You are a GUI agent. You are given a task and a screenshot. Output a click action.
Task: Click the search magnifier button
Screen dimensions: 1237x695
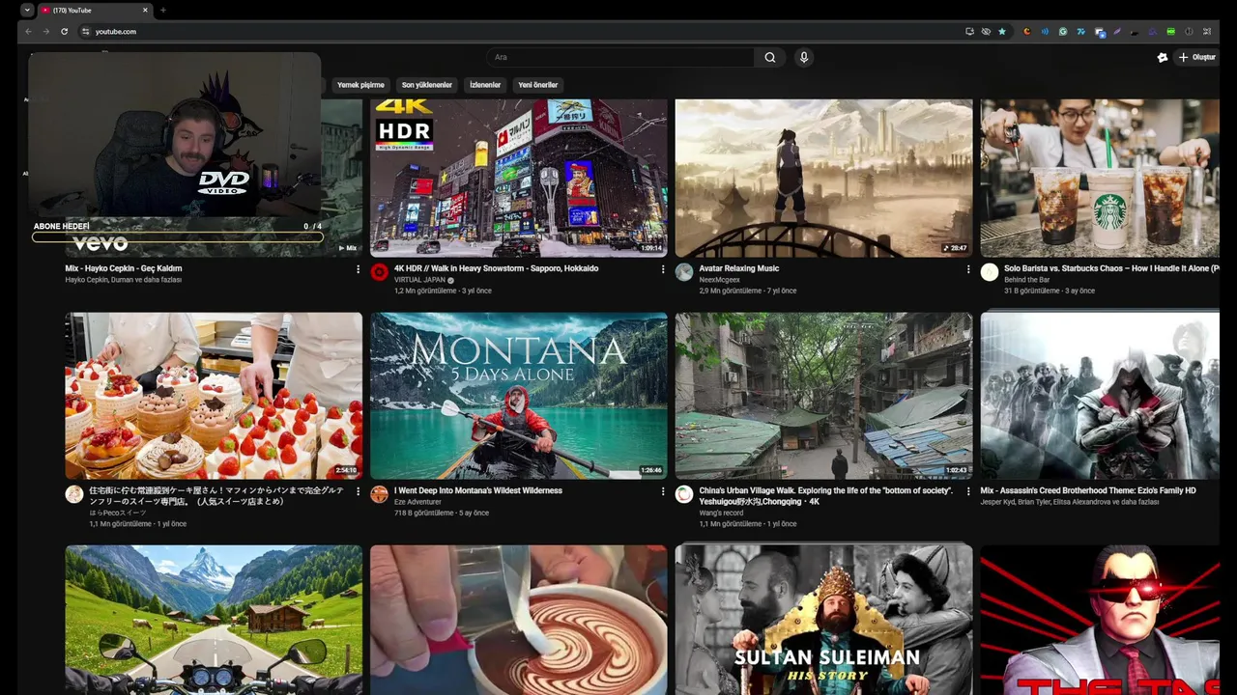[770, 57]
